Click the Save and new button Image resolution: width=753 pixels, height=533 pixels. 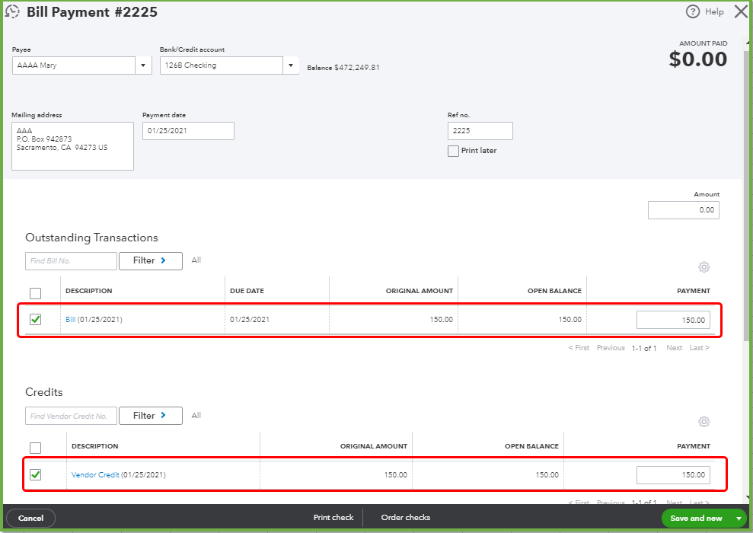(696, 518)
